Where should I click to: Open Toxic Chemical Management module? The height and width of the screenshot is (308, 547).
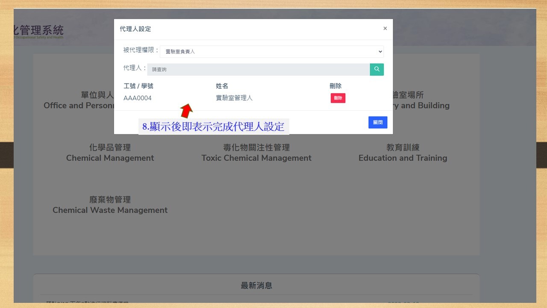tap(256, 153)
